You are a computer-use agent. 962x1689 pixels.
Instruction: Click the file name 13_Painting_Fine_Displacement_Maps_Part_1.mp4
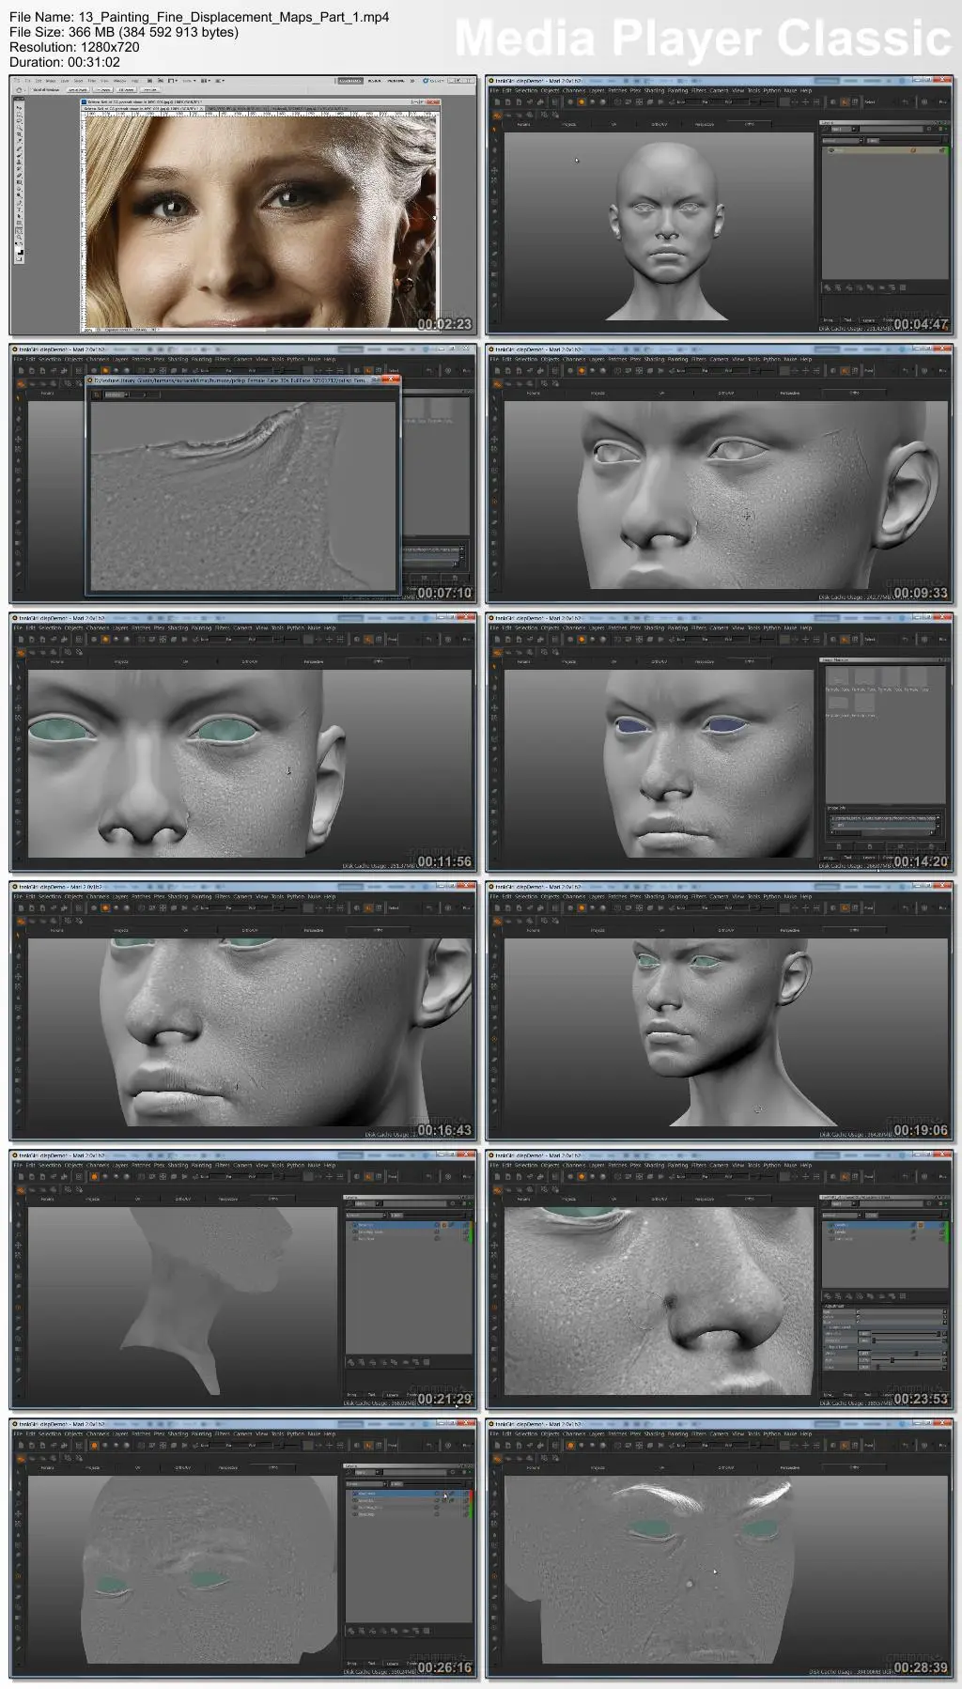click(x=234, y=17)
